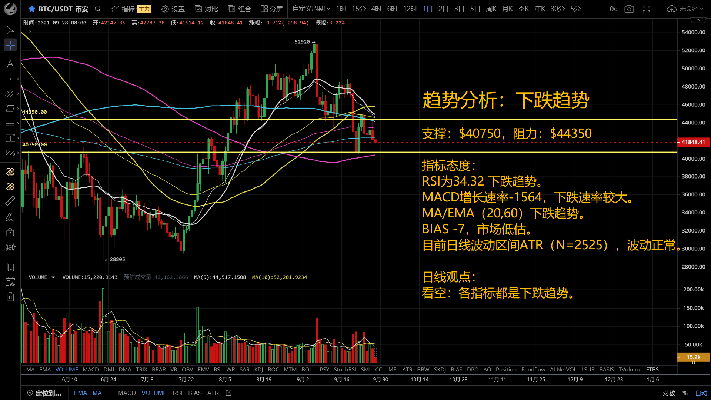Open the VOLUME indicator dropdown arrow
The image size is (711, 400).
[53, 277]
